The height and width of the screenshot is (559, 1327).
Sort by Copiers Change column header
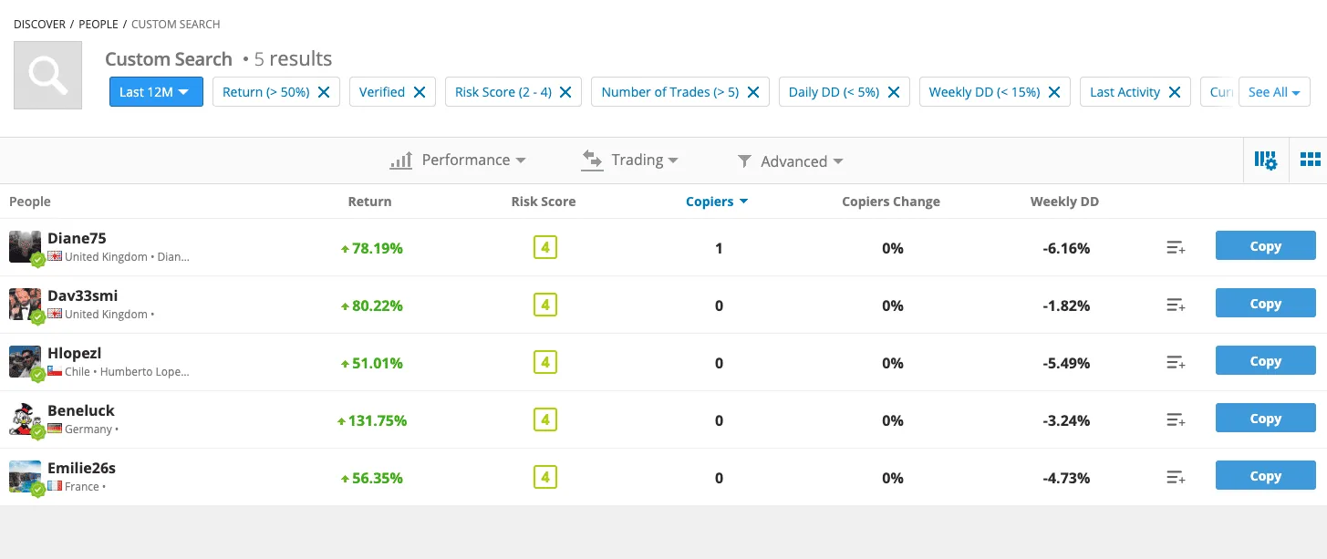[891, 202]
